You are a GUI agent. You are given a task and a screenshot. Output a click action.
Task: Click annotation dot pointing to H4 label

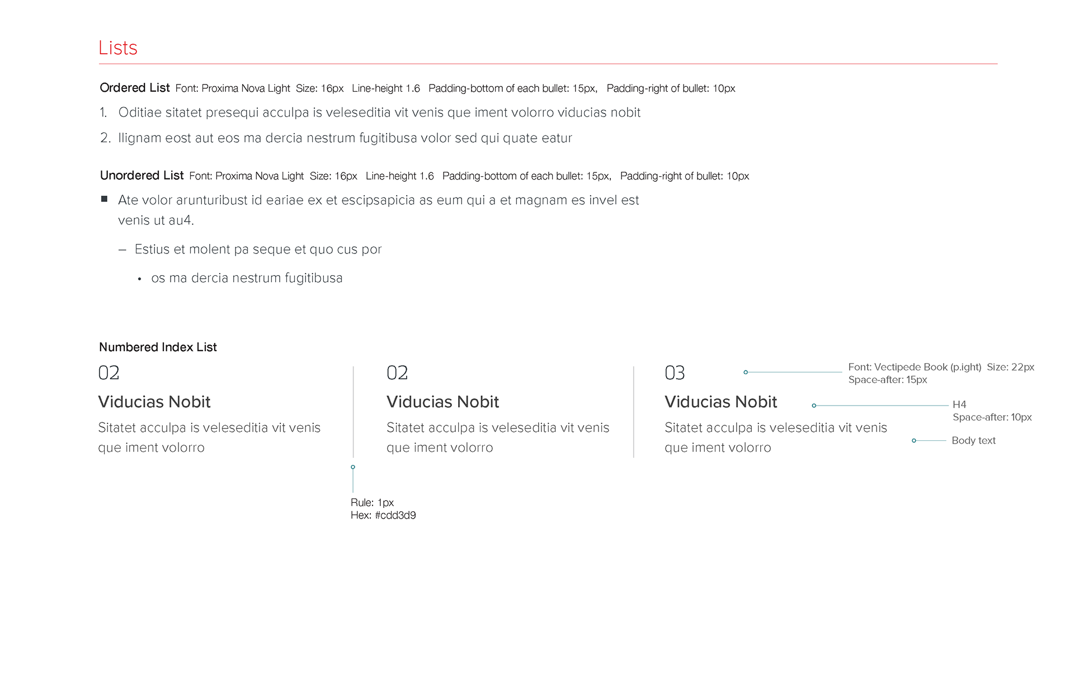[814, 406]
